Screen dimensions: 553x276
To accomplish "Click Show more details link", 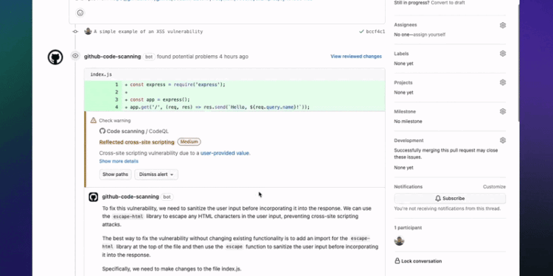I will 119,161.
